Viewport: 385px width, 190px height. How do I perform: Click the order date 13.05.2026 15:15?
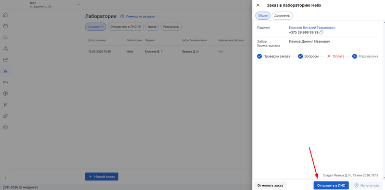(100, 52)
